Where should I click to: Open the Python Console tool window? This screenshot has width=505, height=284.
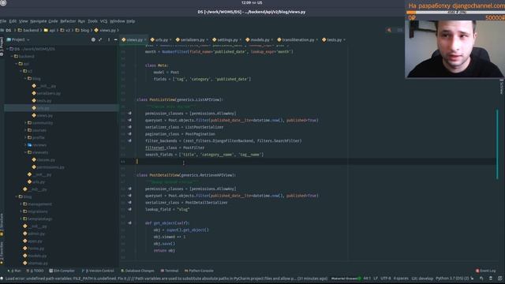[200, 271]
